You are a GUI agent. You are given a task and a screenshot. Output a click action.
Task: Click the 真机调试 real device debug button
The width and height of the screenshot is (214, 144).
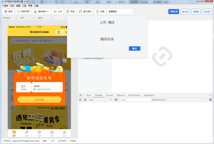[x=85, y=12]
